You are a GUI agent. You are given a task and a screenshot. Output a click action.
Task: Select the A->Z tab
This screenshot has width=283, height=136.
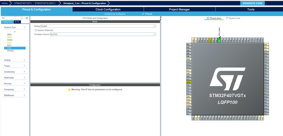click(17, 22)
